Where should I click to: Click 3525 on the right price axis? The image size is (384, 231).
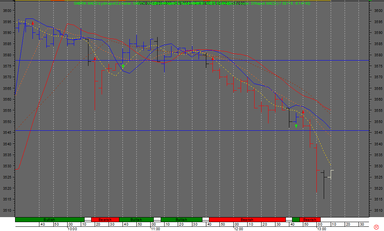pyautogui.click(x=378, y=177)
